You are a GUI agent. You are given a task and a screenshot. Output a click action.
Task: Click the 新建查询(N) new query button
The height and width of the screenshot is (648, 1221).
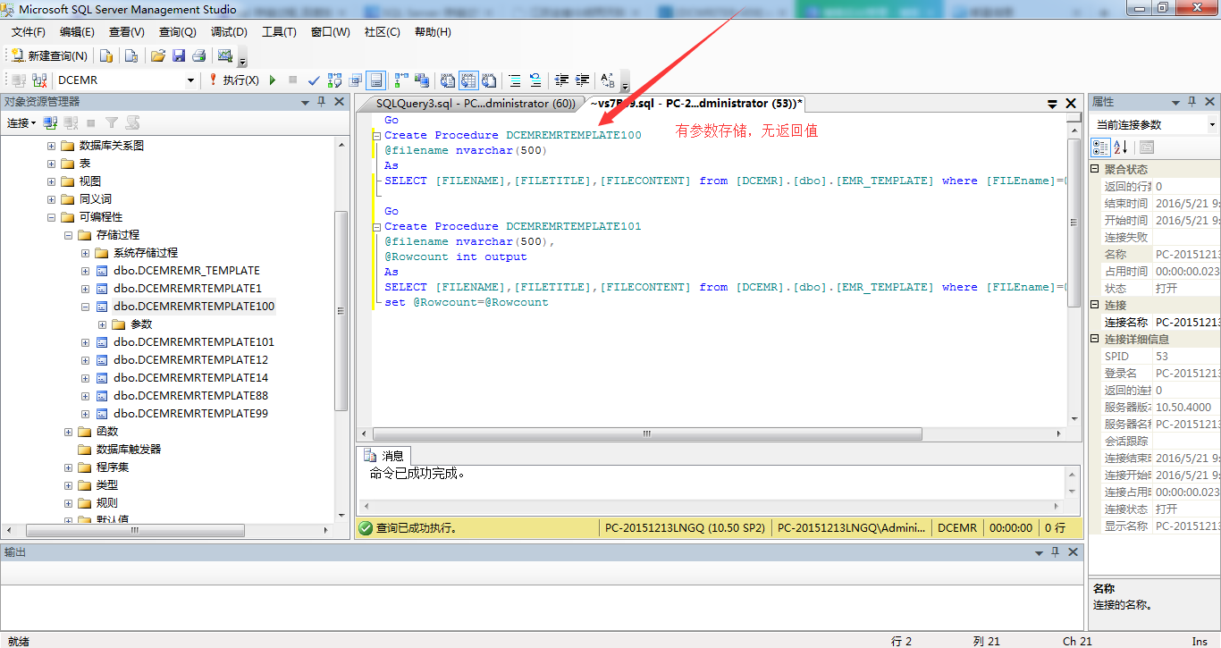coord(48,55)
